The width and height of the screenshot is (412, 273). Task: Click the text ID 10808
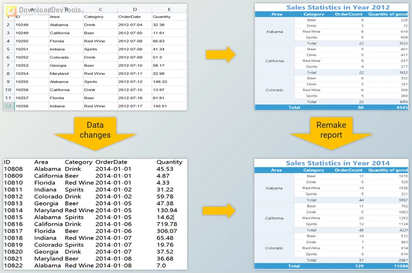(13, 169)
